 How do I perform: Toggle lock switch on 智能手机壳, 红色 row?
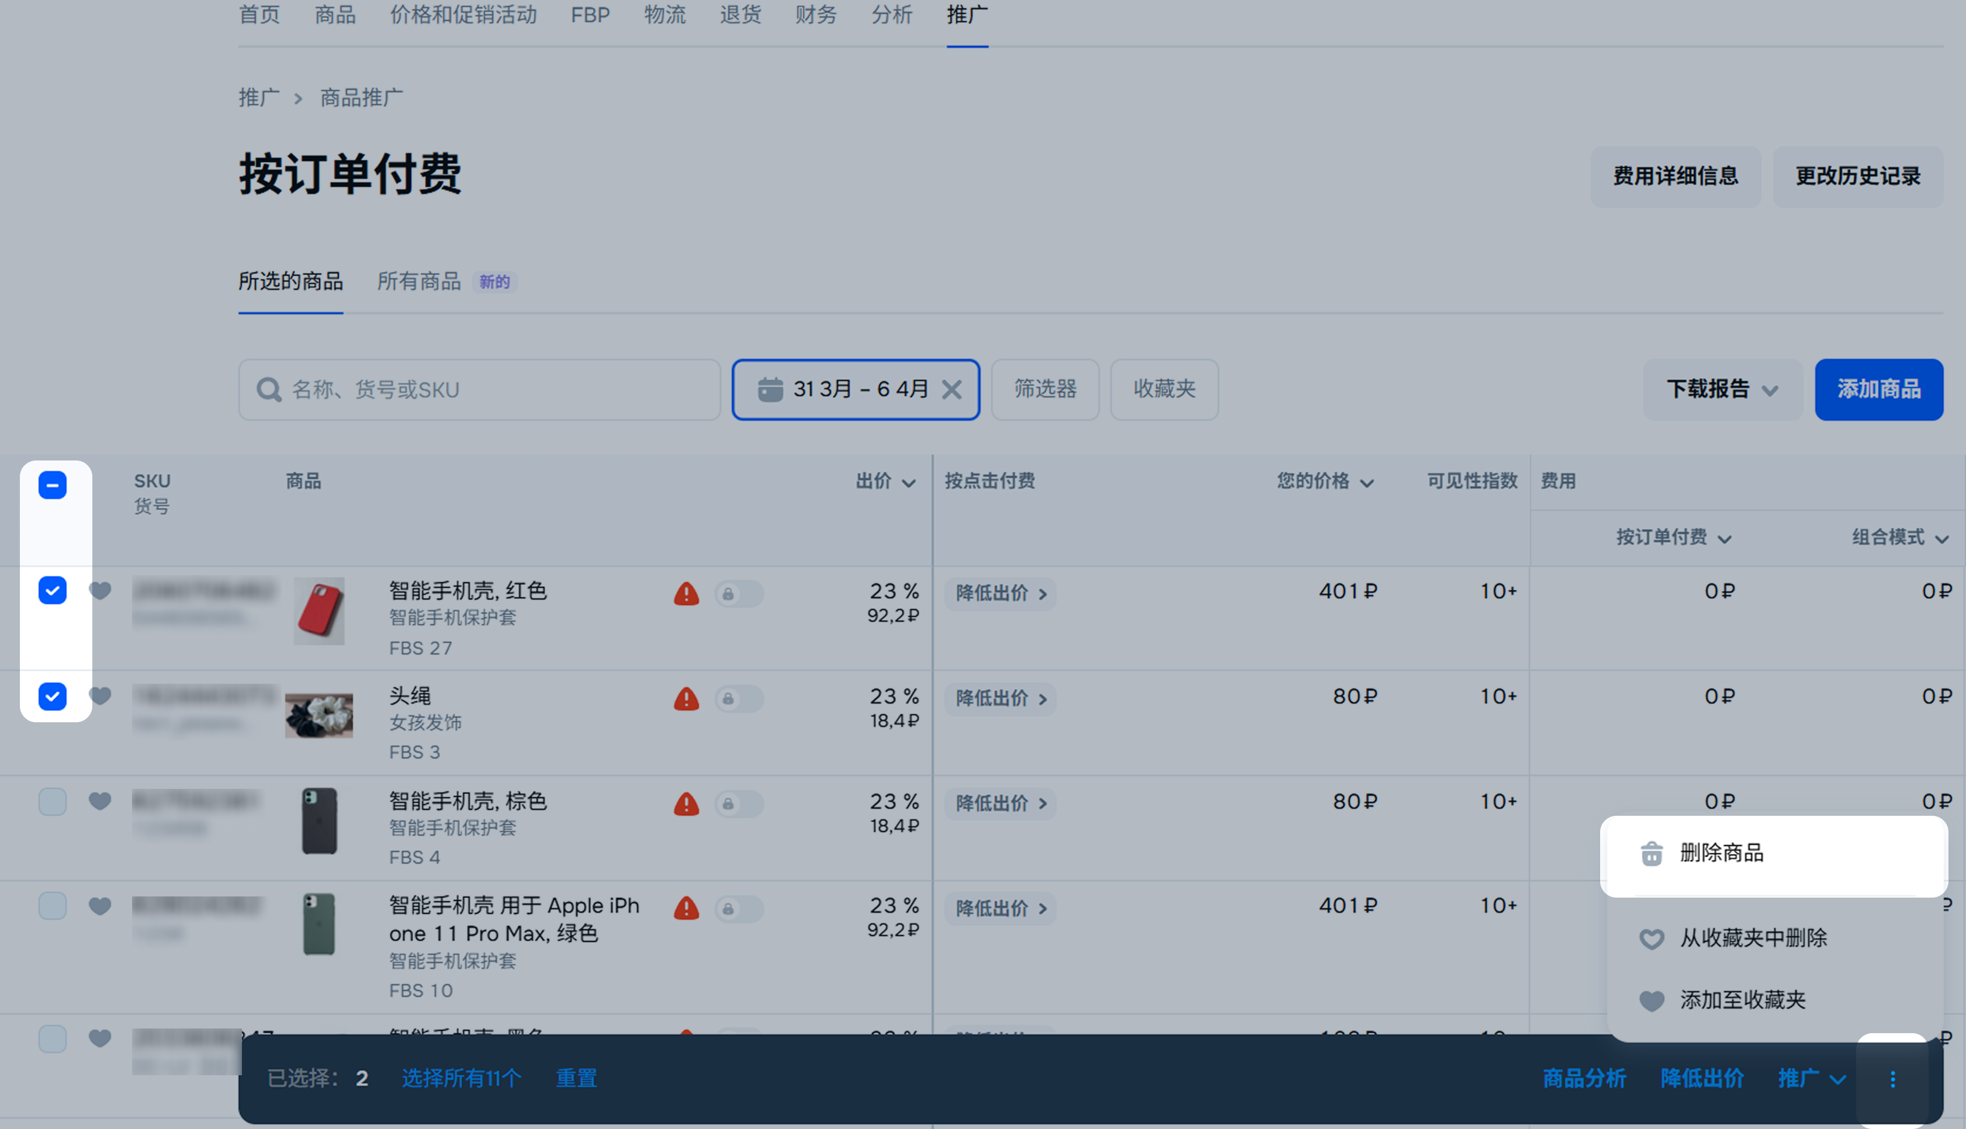tap(738, 594)
